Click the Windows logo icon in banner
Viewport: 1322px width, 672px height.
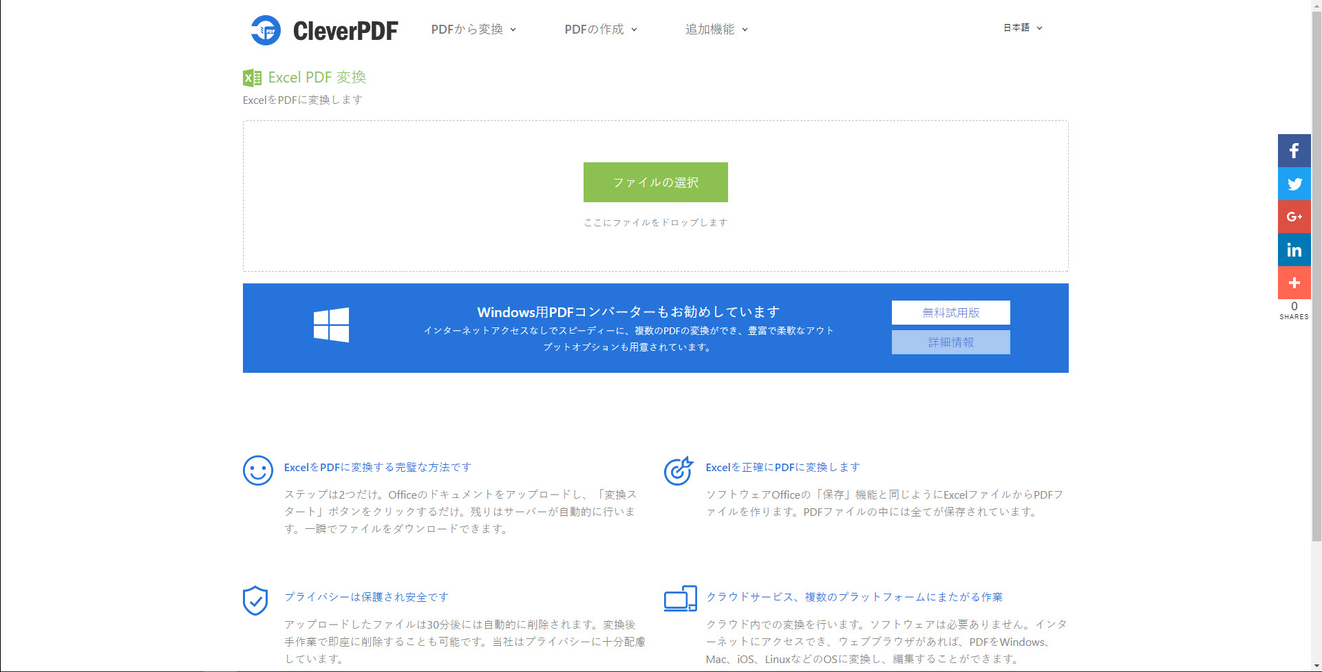[x=331, y=325]
